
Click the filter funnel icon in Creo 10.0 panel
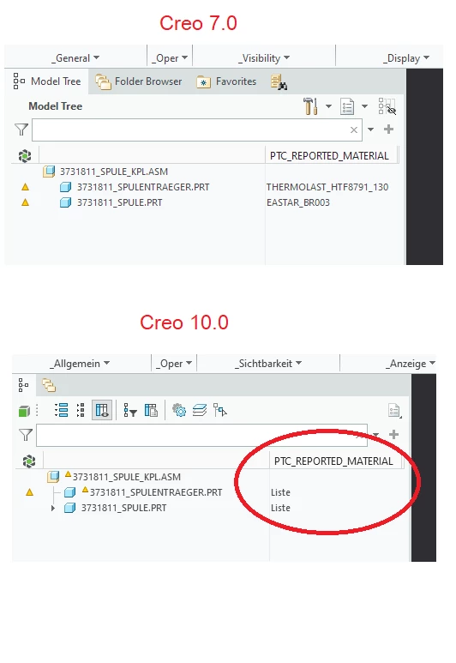pyautogui.click(x=26, y=435)
